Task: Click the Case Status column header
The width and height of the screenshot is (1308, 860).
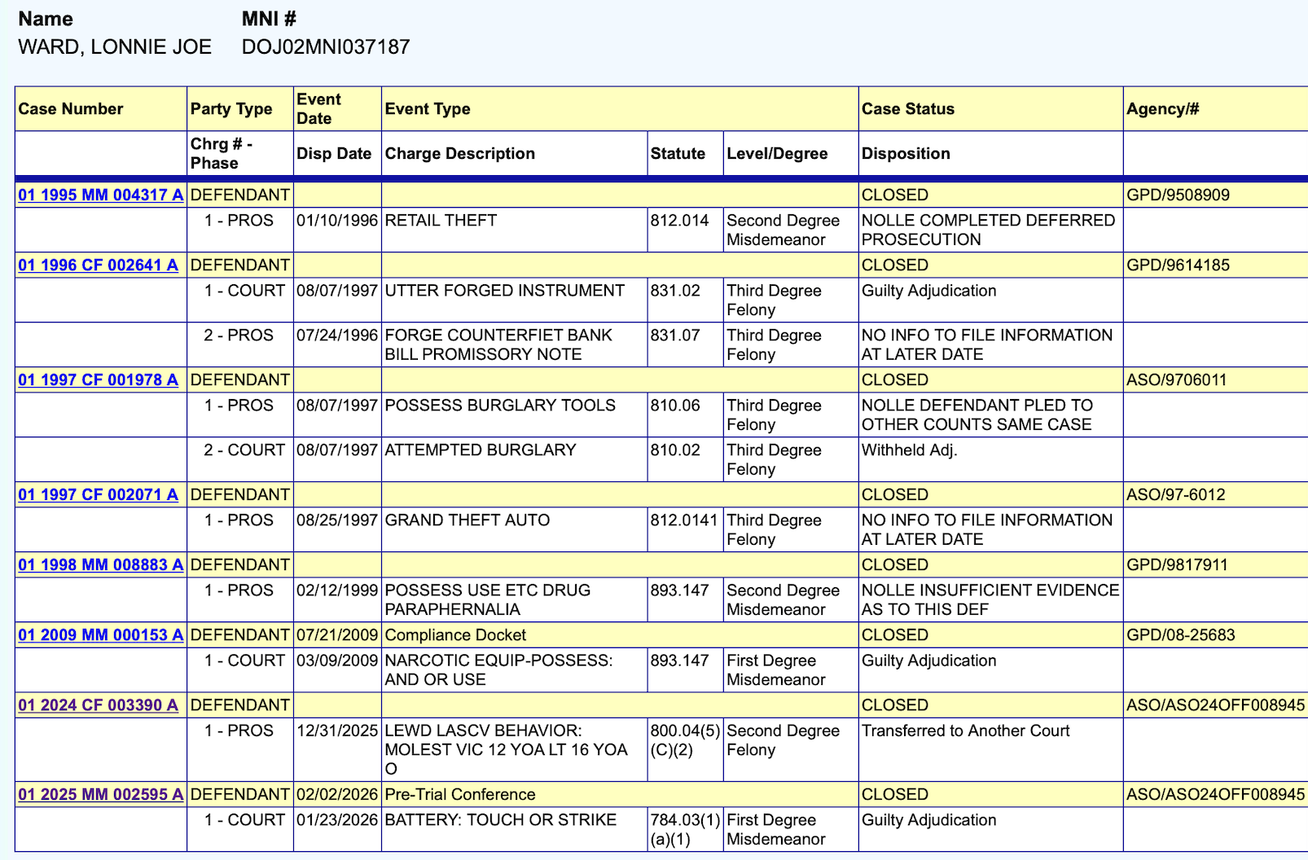Action: pyautogui.click(x=908, y=109)
